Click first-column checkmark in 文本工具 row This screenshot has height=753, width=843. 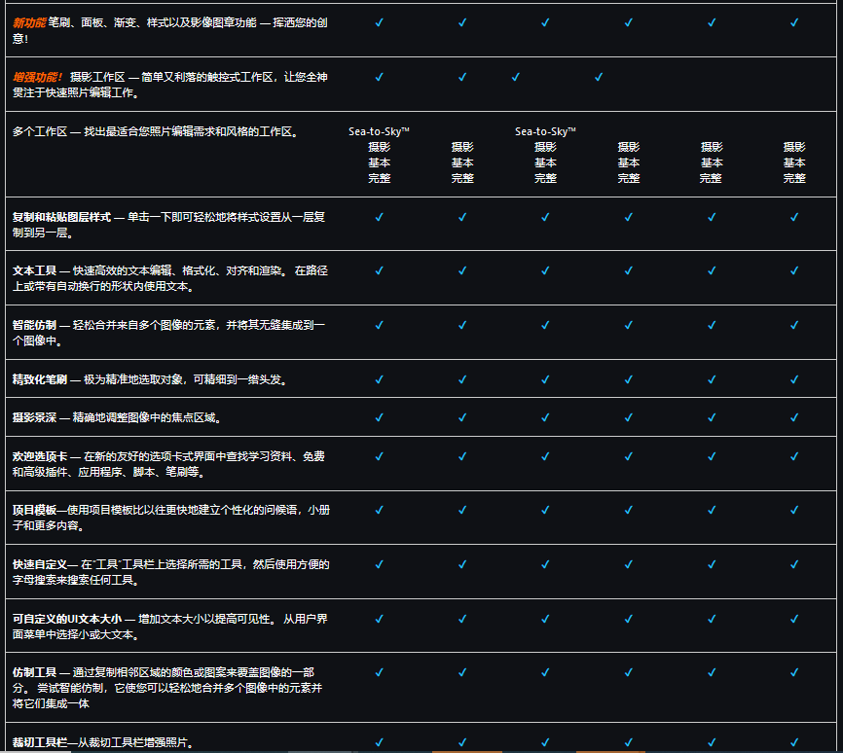pyautogui.click(x=379, y=270)
